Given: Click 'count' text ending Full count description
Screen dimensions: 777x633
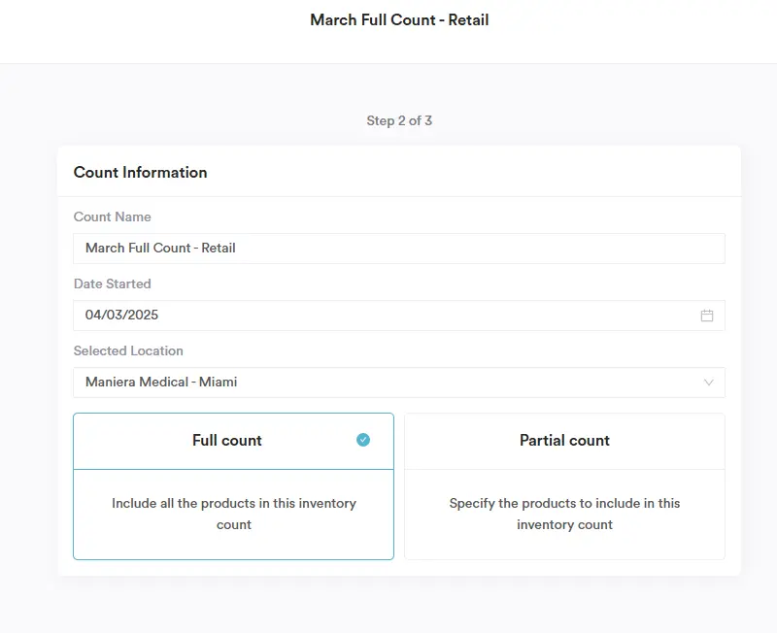Looking at the screenshot, I should pos(234,525).
